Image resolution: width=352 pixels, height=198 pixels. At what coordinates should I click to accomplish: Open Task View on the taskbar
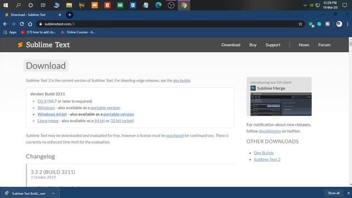pos(43,5)
